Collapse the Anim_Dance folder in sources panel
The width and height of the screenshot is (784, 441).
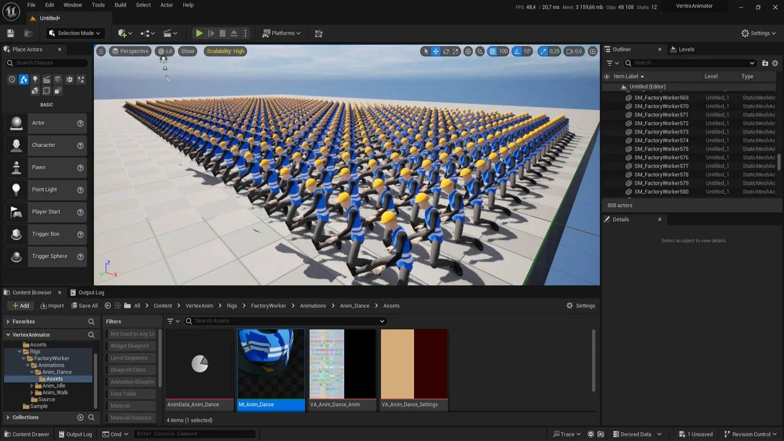tap(32, 372)
